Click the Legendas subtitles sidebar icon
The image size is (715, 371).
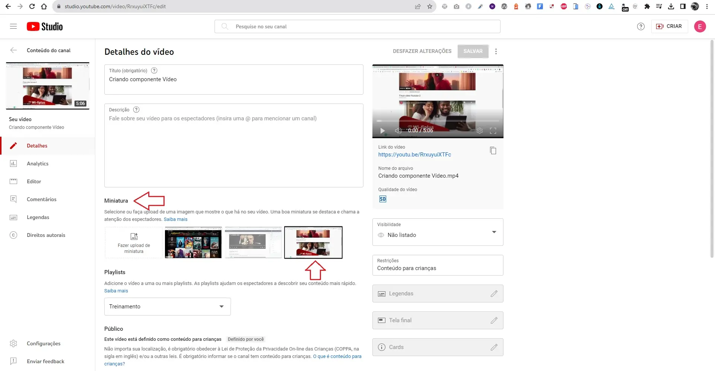point(13,217)
